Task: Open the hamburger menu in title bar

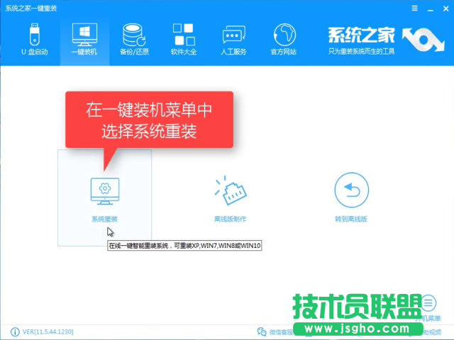Action: (414, 6)
